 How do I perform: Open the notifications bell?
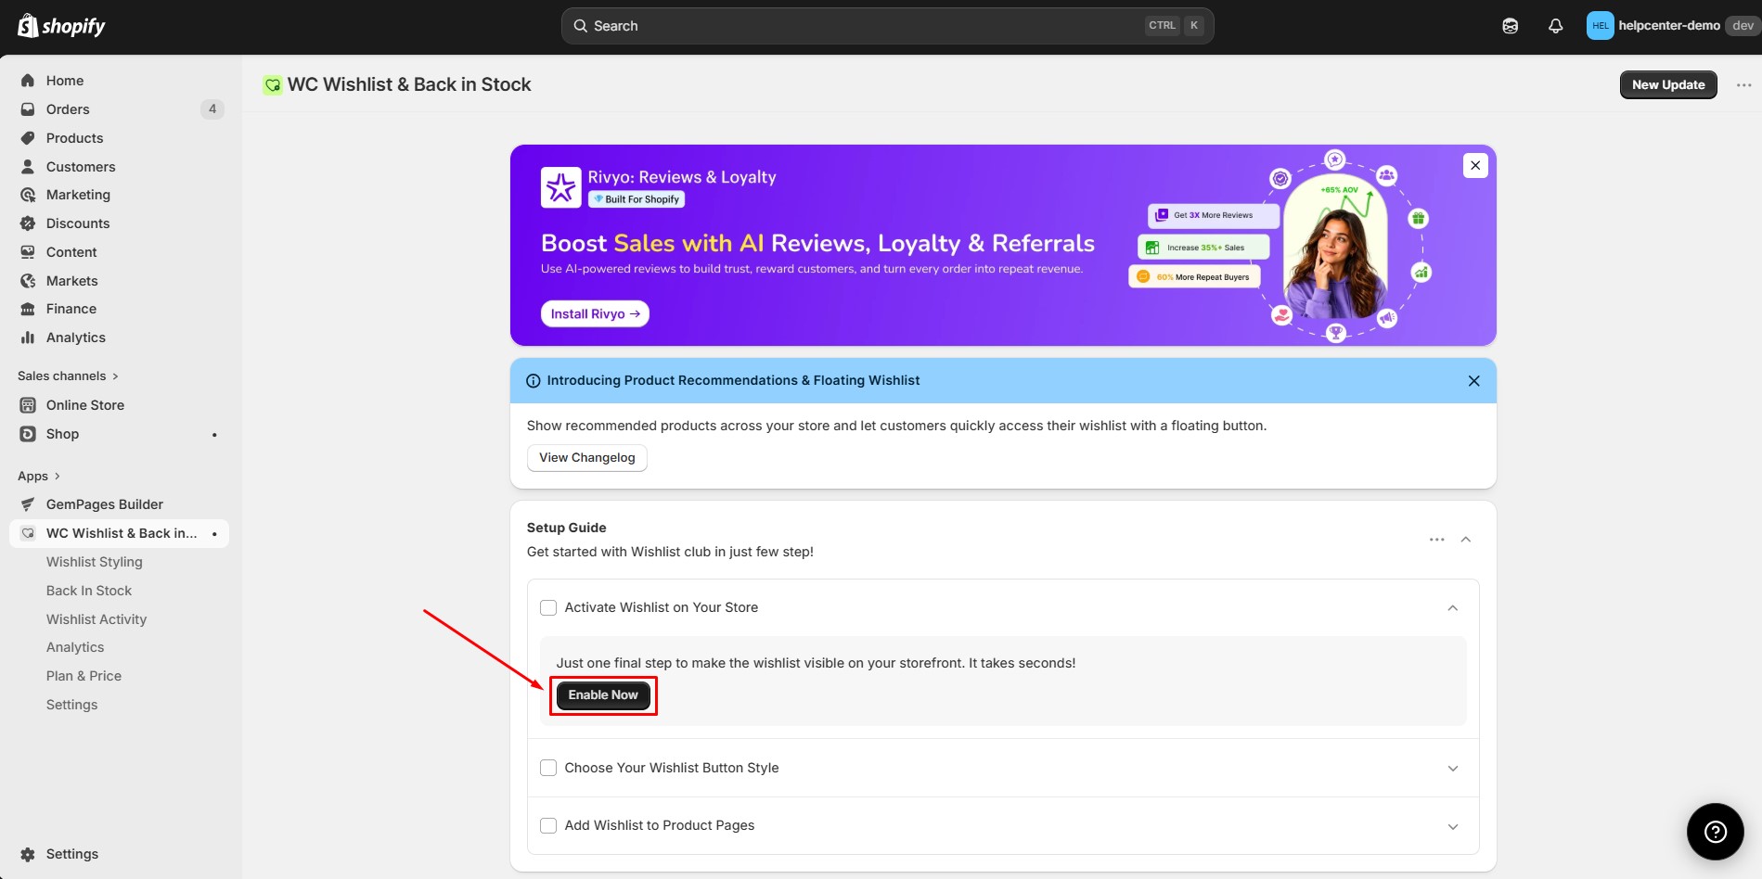click(x=1556, y=26)
